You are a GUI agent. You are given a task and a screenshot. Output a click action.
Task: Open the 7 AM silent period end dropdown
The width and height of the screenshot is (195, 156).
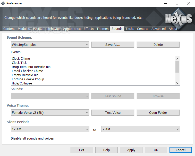click(141, 129)
